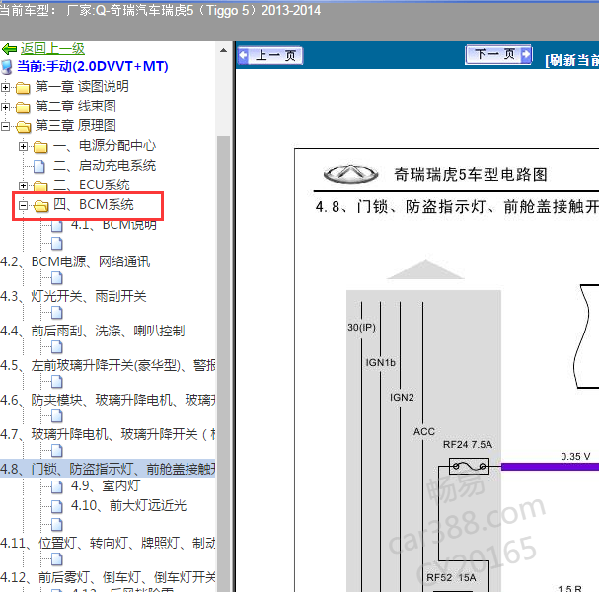This screenshot has width=599, height=592.
Task: Click folder icon of 第二章 线束图
Action: (23, 108)
